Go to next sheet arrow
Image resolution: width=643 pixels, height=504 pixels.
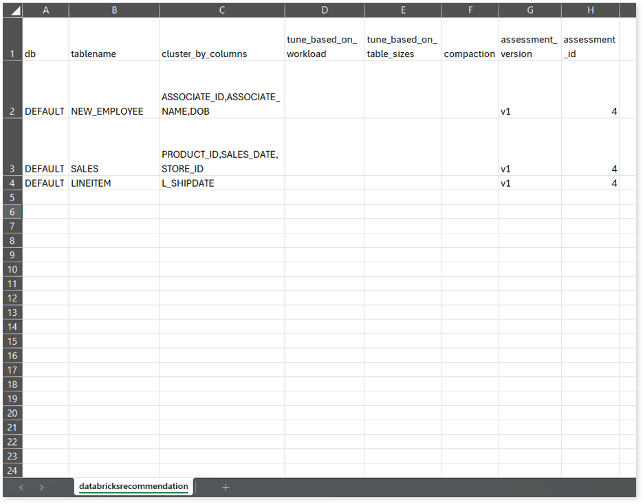coord(41,488)
